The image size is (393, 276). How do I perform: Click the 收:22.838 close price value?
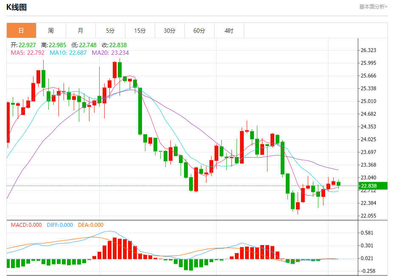point(114,45)
